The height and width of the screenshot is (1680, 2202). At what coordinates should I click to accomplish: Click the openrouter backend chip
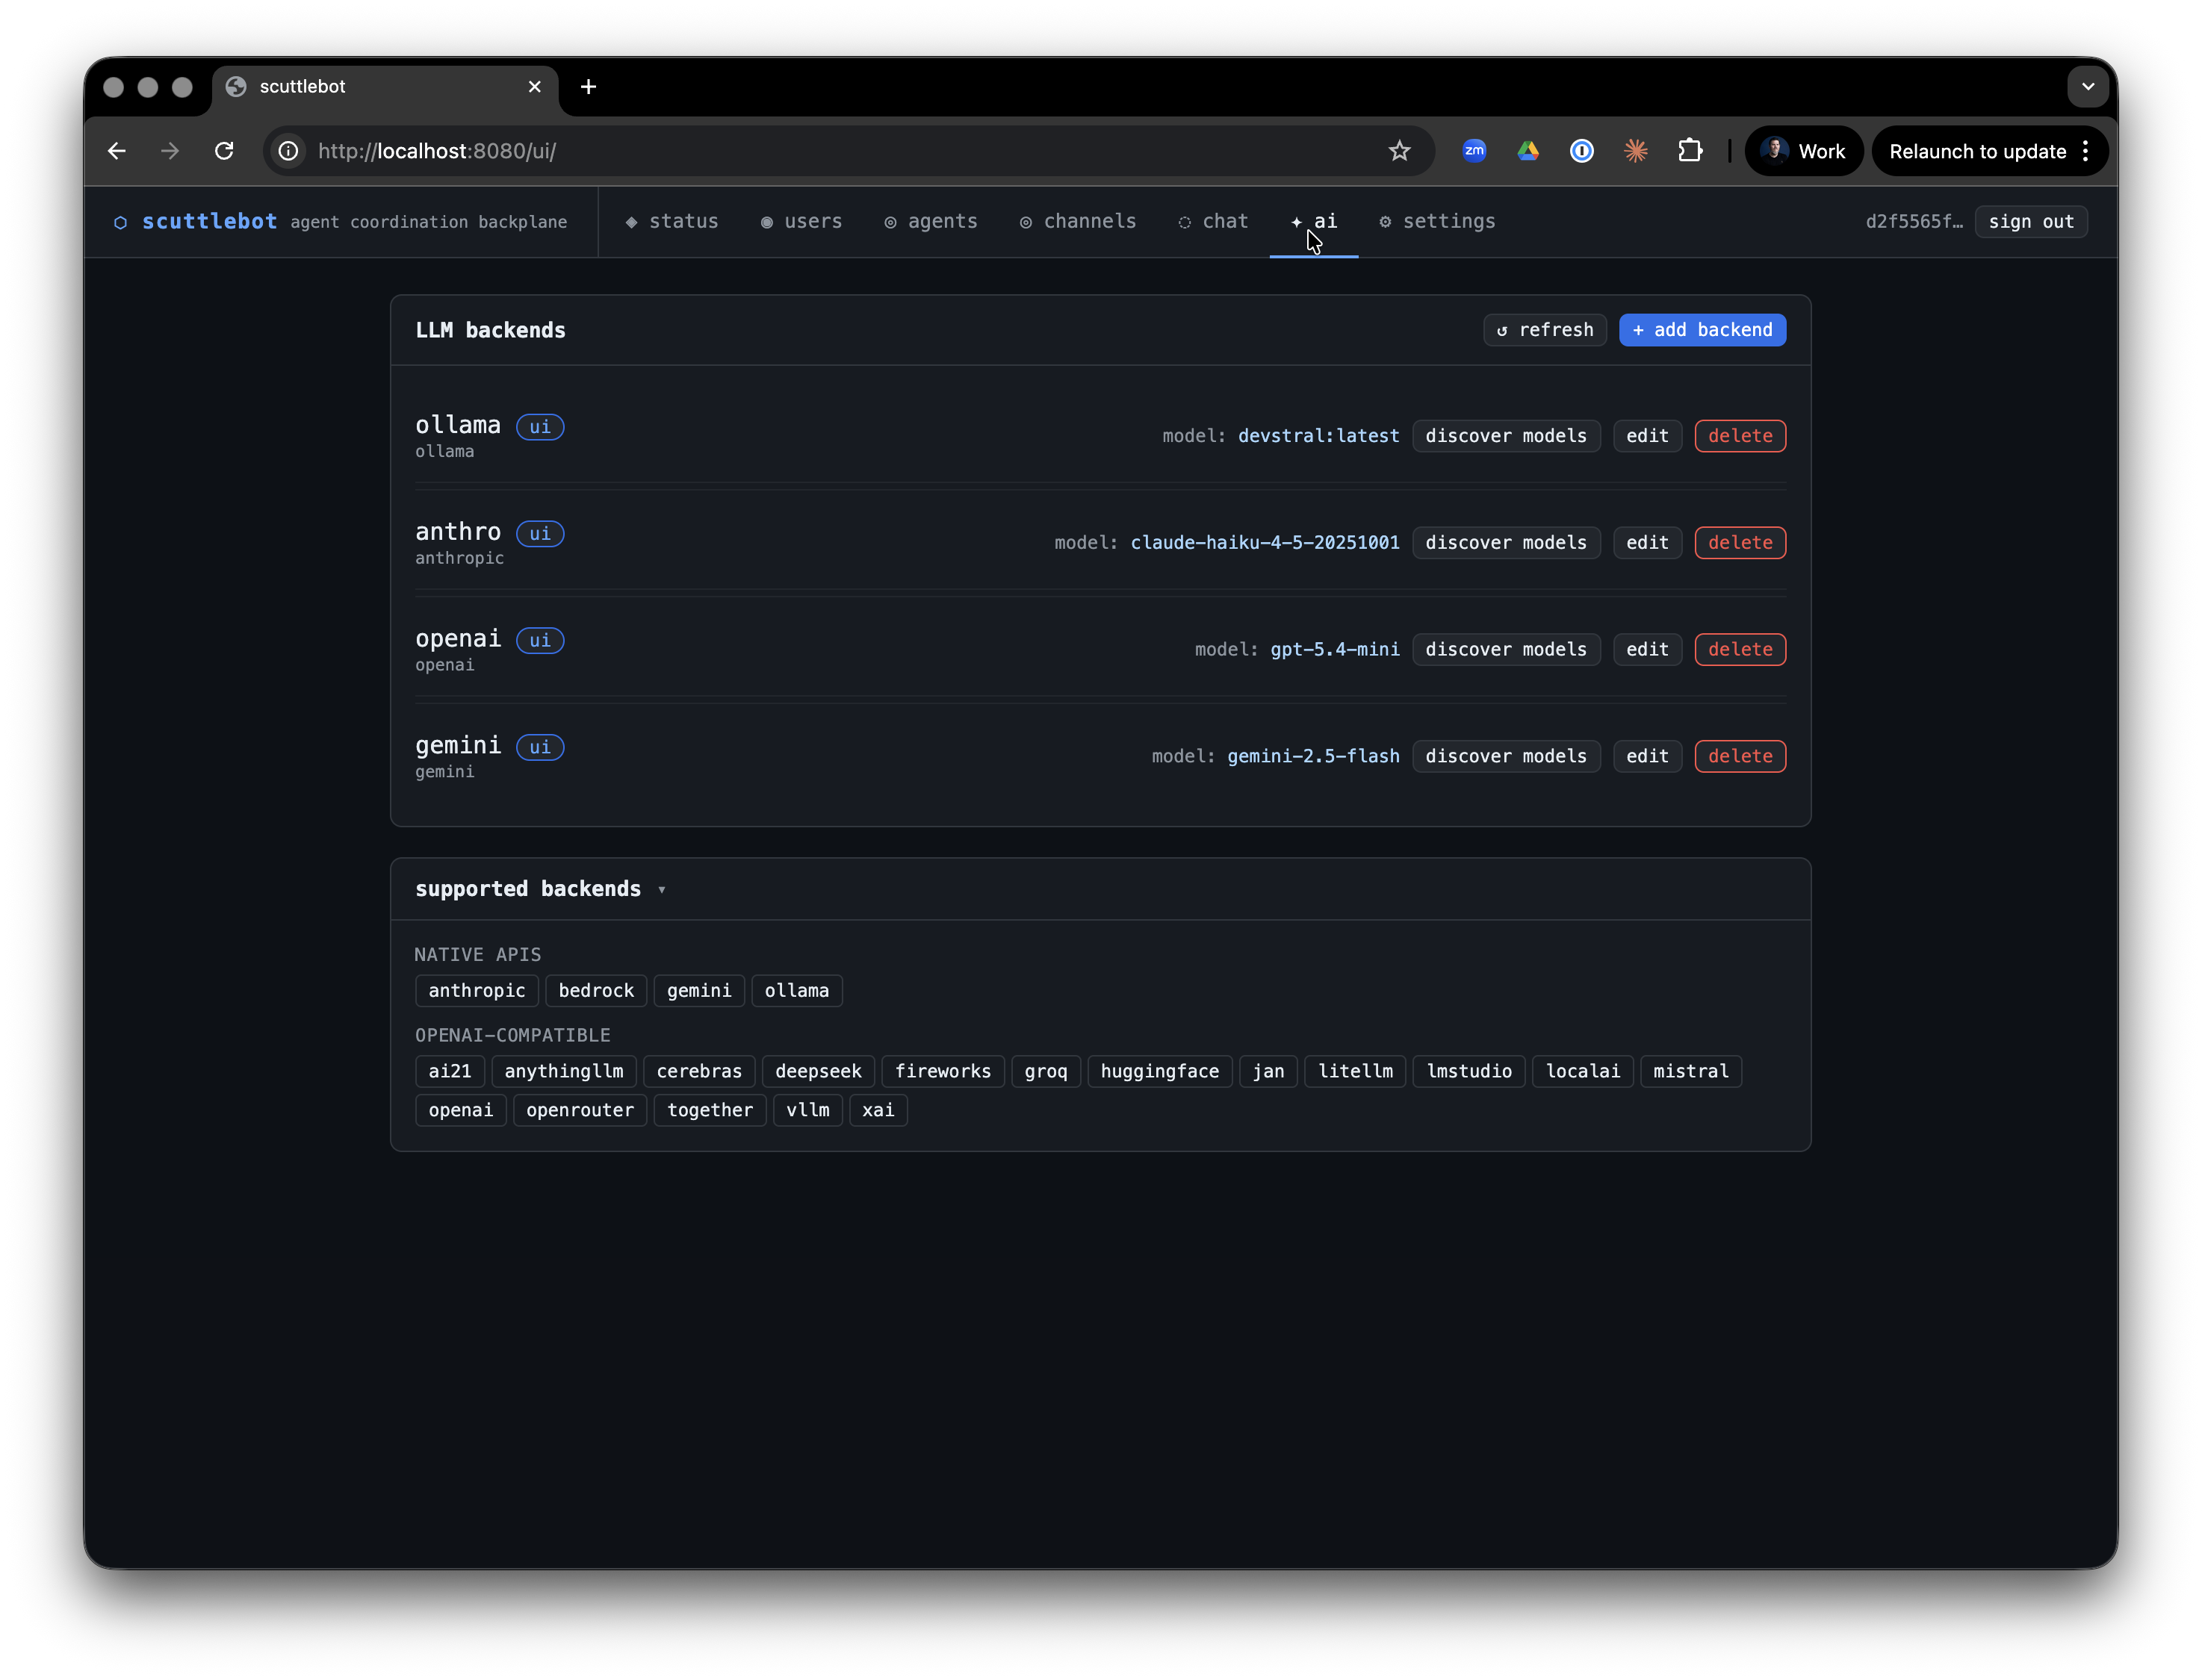tap(580, 1111)
